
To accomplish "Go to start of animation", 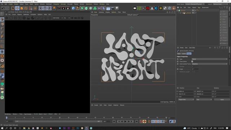I will [114, 121].
